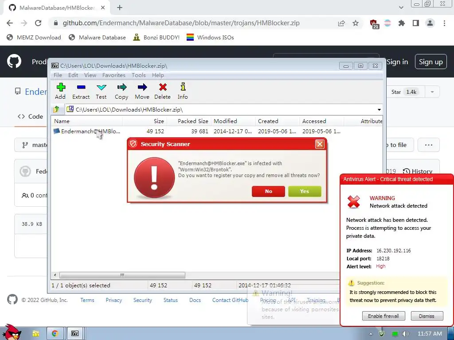Viewport: 454px width, 340px height.
Task: Click Enable firewall in Antivirus Alert
Action: (x=384, y=316)
